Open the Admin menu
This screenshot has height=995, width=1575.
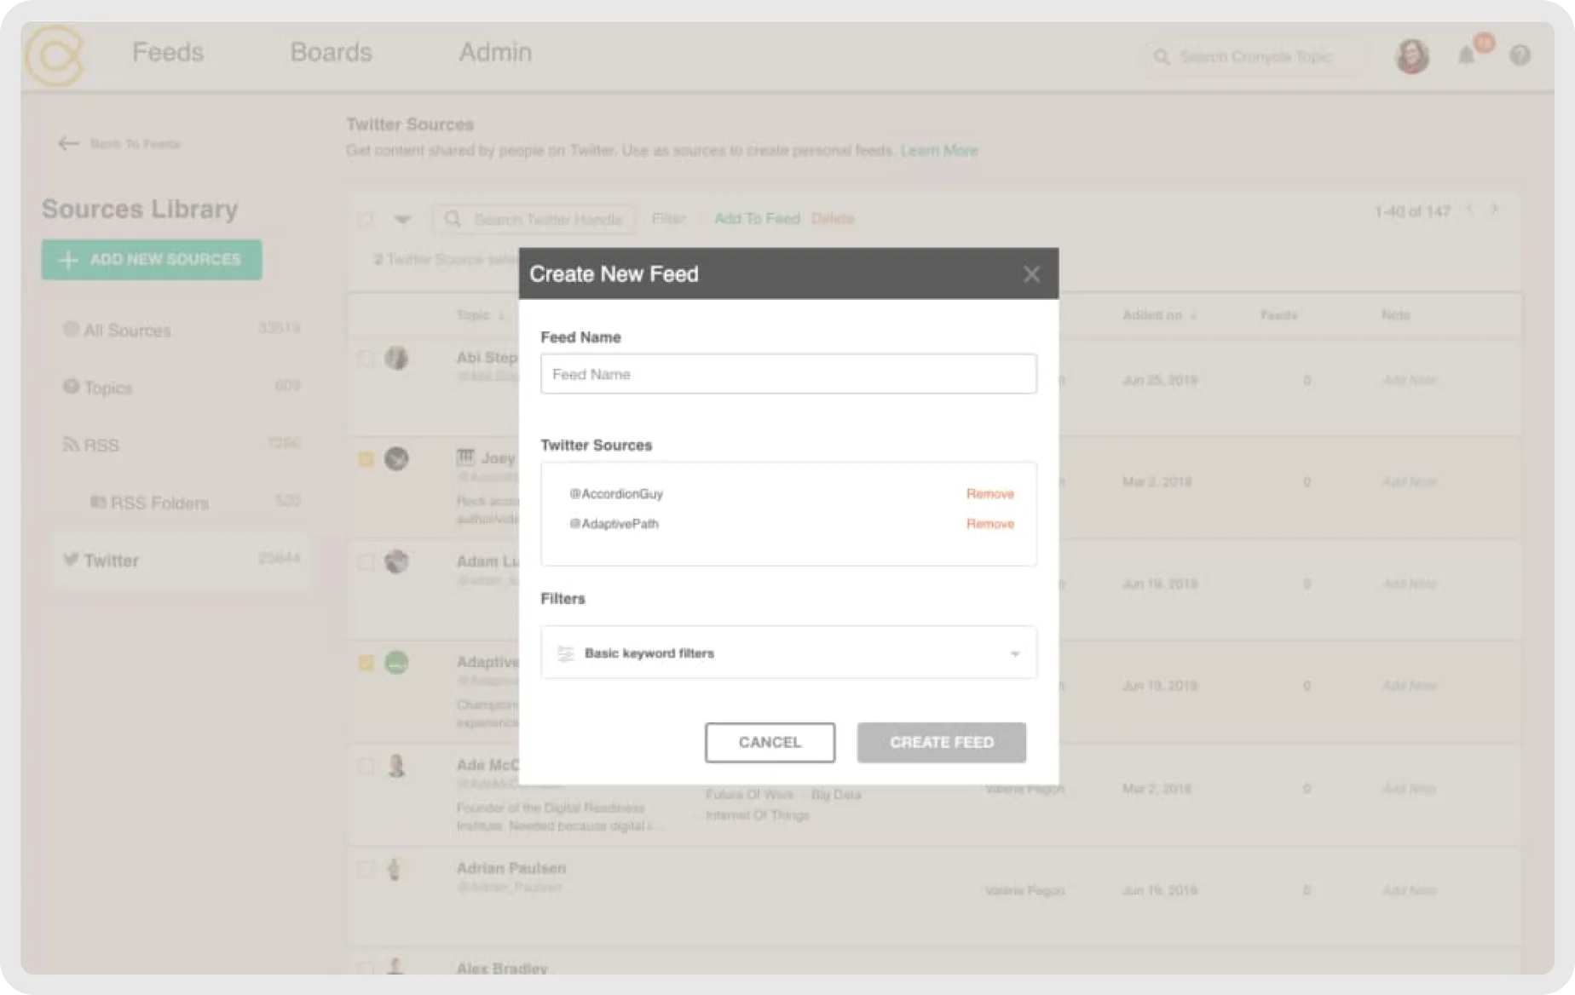coord(495,52)
